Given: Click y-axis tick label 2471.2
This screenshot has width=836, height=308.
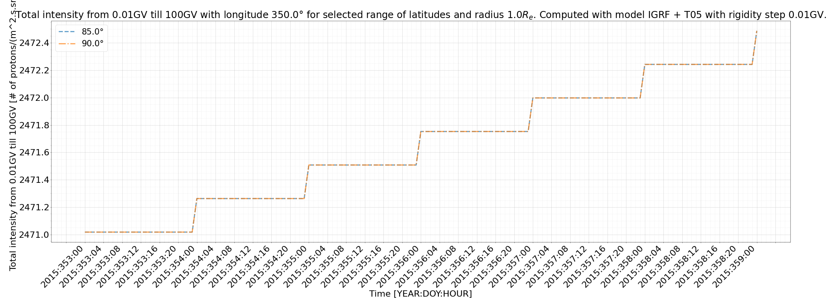Looking at the screenshot, I should [x=35, y=207].
